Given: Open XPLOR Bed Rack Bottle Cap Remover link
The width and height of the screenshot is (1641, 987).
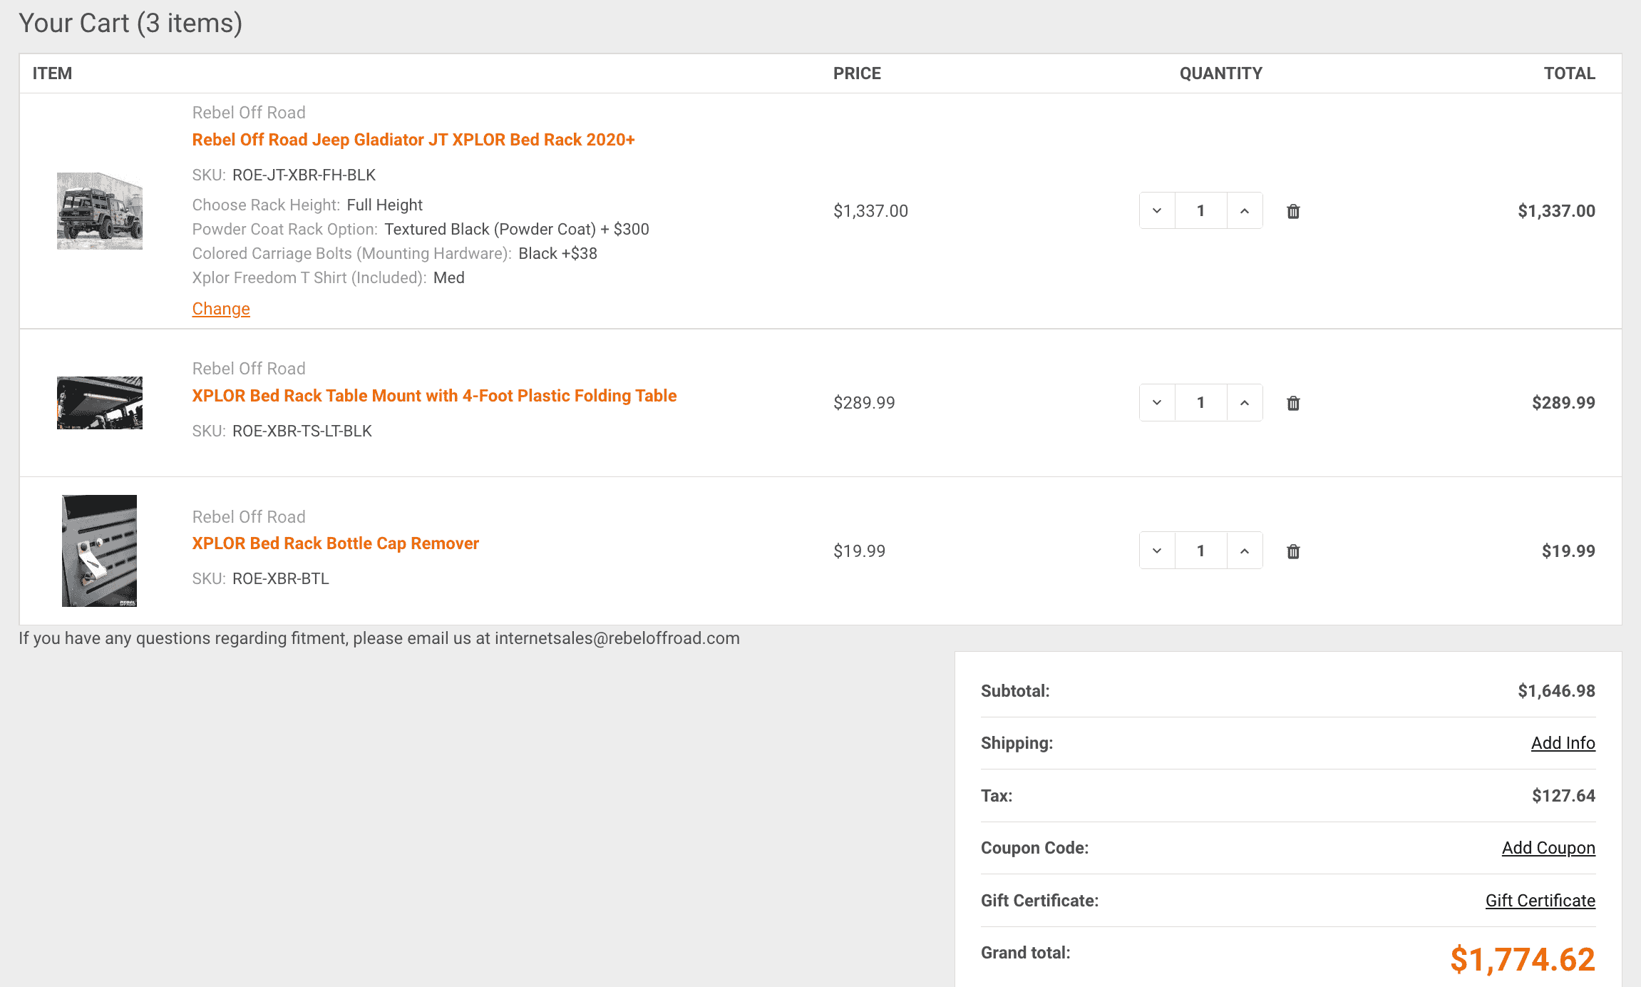Looking at the screenshot, I should pyautogui.click(x=335, y=543).
